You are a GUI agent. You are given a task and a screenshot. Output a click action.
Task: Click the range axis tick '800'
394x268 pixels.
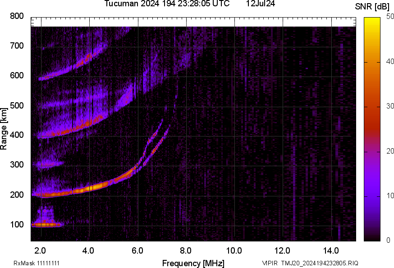(17, 16)
